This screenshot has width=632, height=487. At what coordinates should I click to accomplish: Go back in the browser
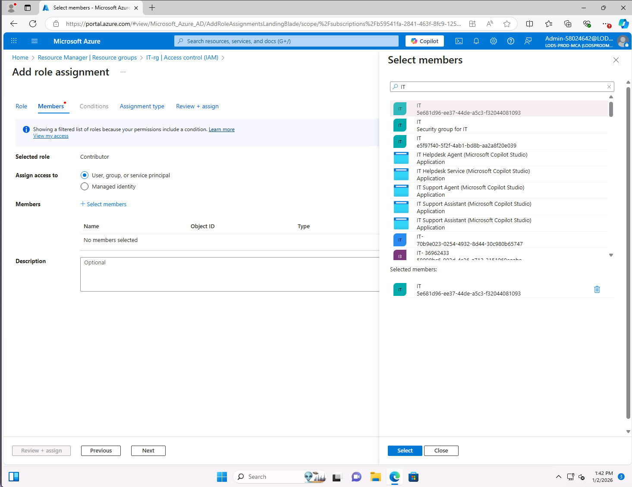[x=14, y=24]
